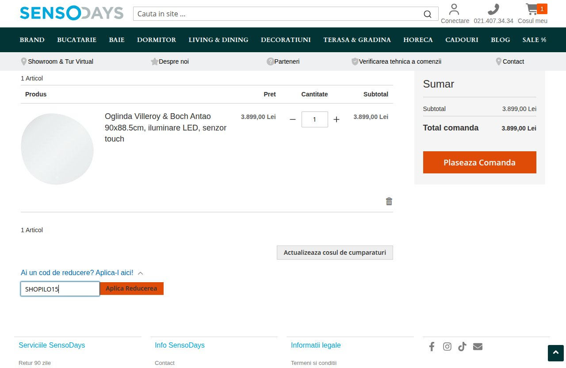Click the Showroom & Tur Virtual pin icon
This screenshot has height=368, width=566.
coord(24,61)
